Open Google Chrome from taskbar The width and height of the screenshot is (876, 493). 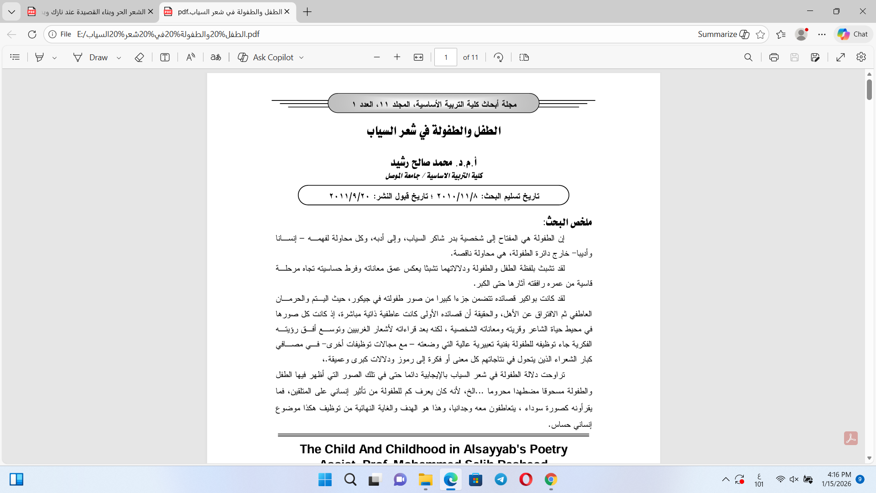pyautogui.click(x=551, y=480)
